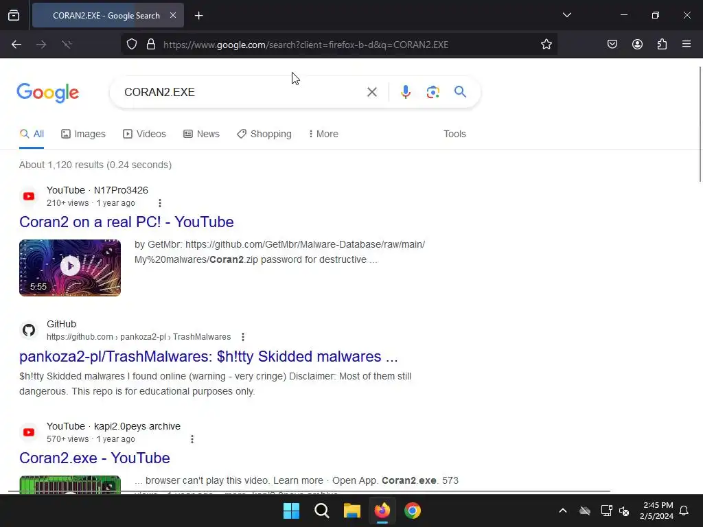Switch to Images results tab
This screenshot has height=527, width=703.
pos(83,134)
